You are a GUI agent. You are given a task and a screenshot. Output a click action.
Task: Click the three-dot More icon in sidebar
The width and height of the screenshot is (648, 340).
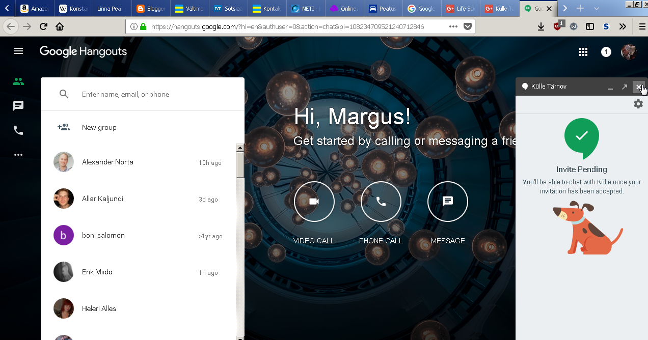pyautogui.click(x=18, y=155)
